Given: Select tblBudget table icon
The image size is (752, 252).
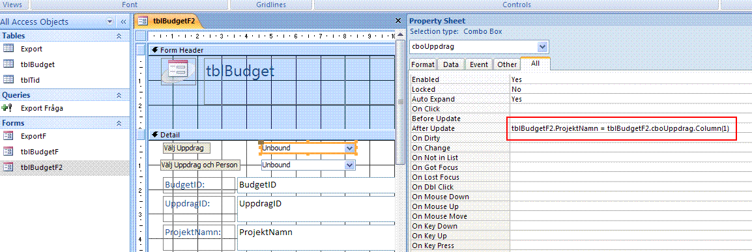Looking at the screenshot, I should pyautogui.click(x=8, y=64).
